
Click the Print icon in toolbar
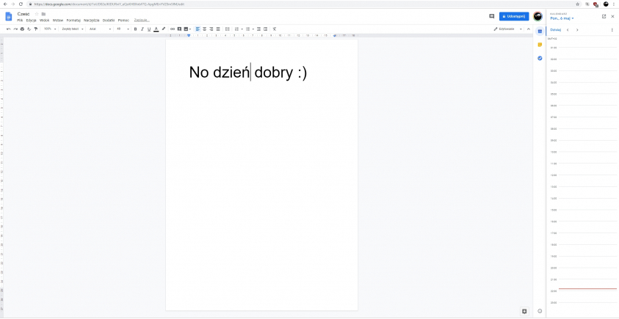(21, 29)
